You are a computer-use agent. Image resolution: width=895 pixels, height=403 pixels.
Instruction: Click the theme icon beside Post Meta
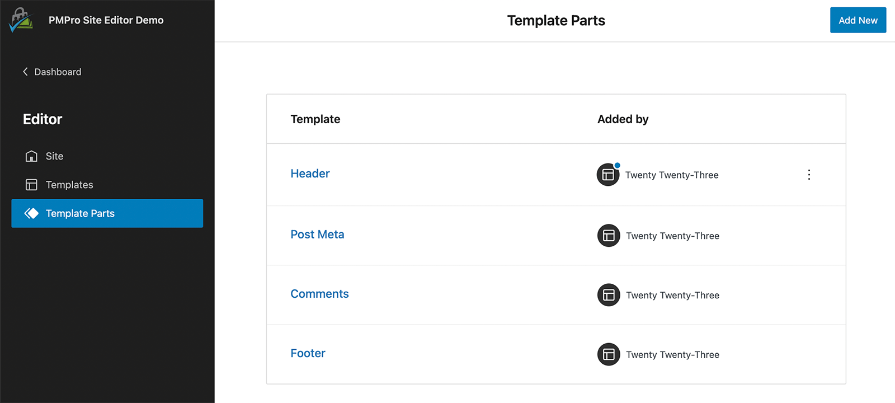coord(608,236)
